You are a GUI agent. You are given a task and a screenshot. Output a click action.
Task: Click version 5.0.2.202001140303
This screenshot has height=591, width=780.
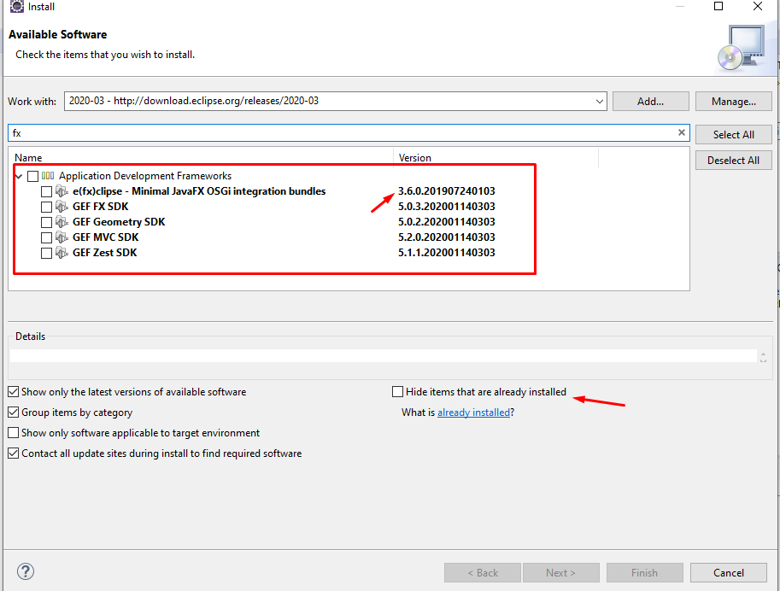point(447,222)
